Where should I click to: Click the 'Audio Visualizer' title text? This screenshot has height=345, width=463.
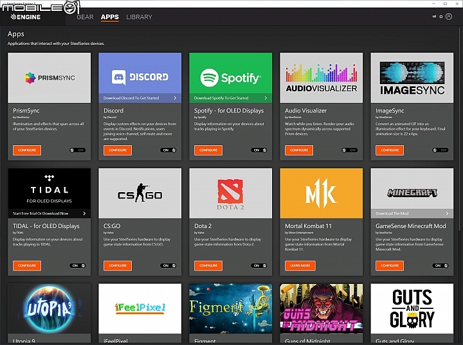(305, 111)
